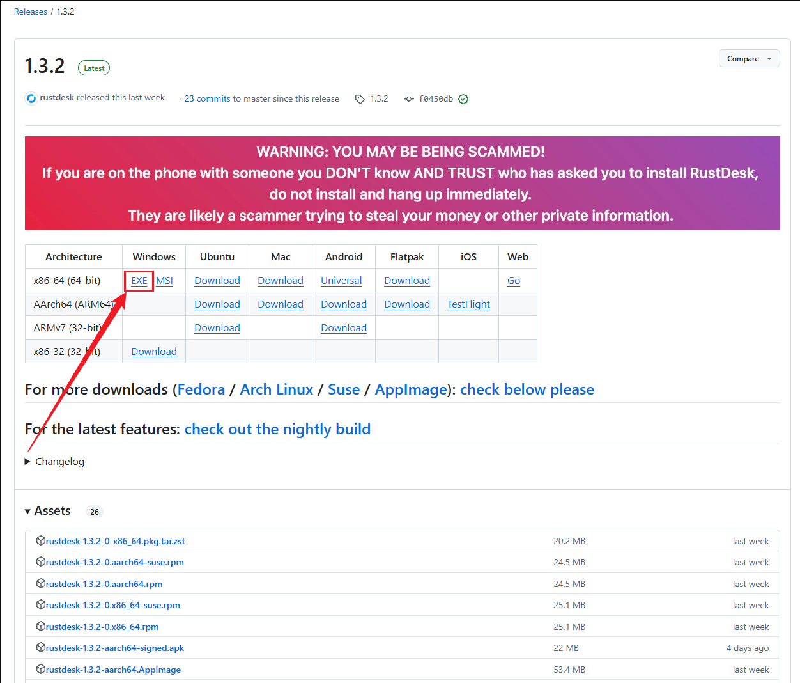Click the rustdesk avatar icon
Image resolution: width=800 pixels, height=683 pixels.
point(31,98)
